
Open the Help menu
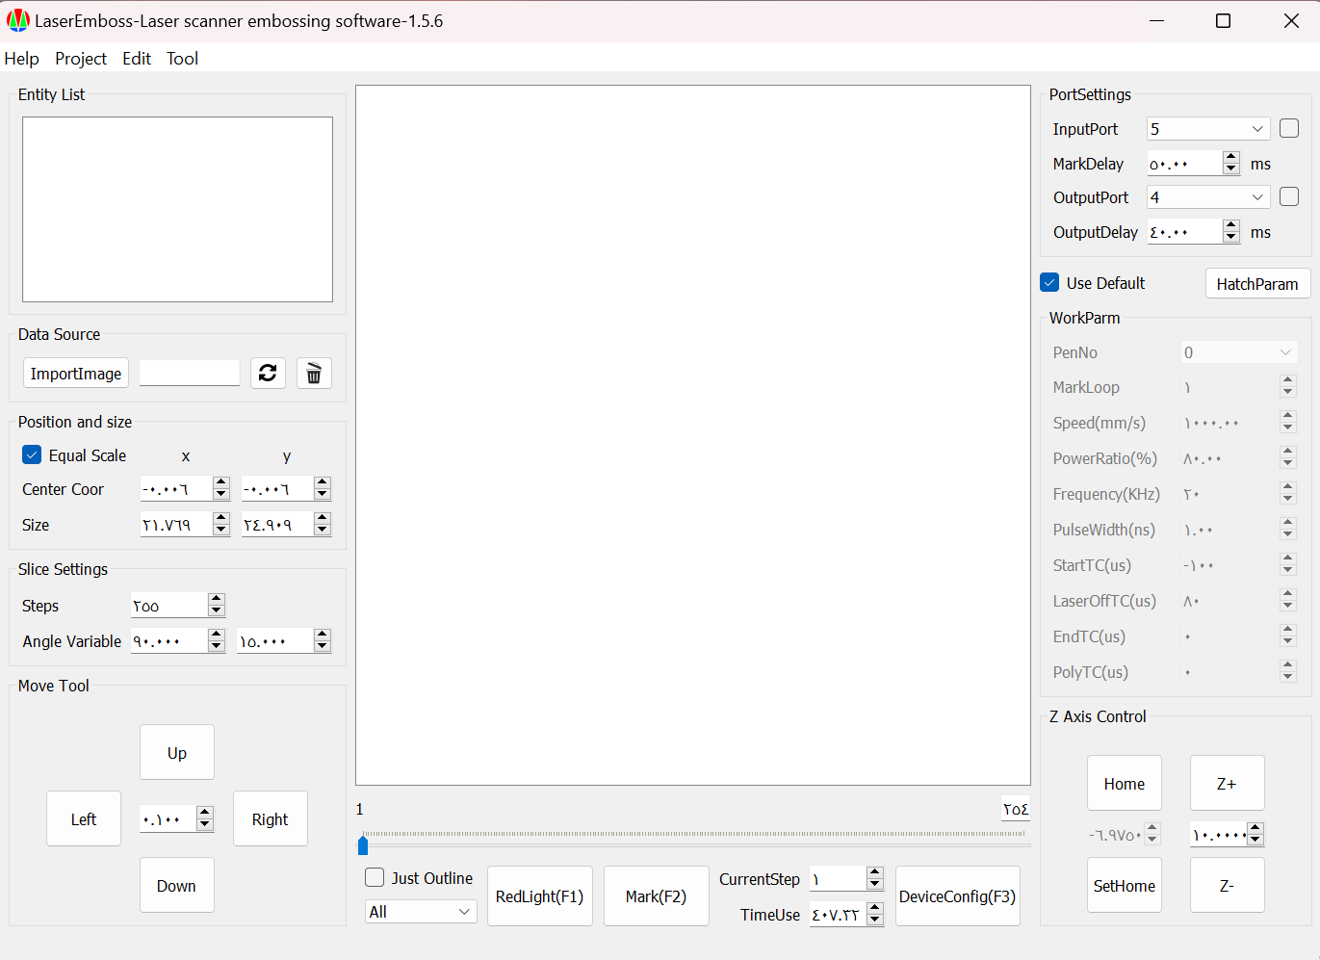(x=21, y=58)
